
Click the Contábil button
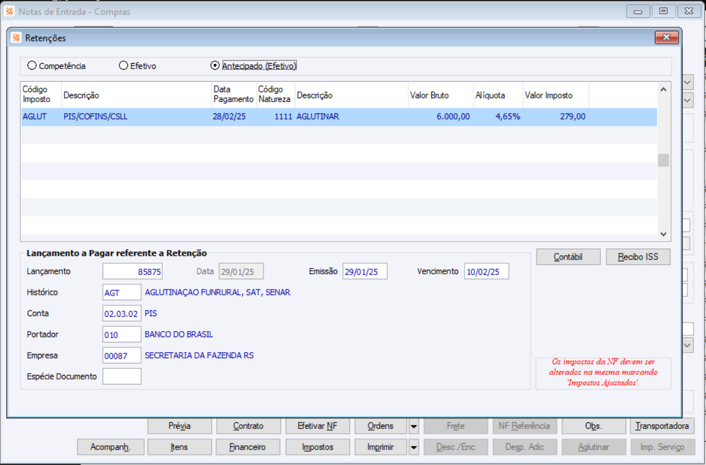(x=568, y=257)
